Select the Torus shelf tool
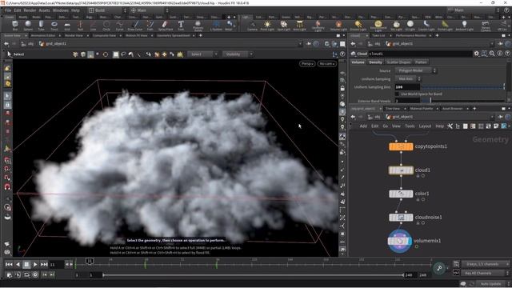 tap(54, 25)
